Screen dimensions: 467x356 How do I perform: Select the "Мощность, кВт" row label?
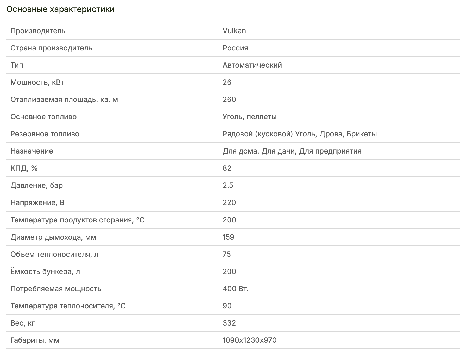point(37,82)
